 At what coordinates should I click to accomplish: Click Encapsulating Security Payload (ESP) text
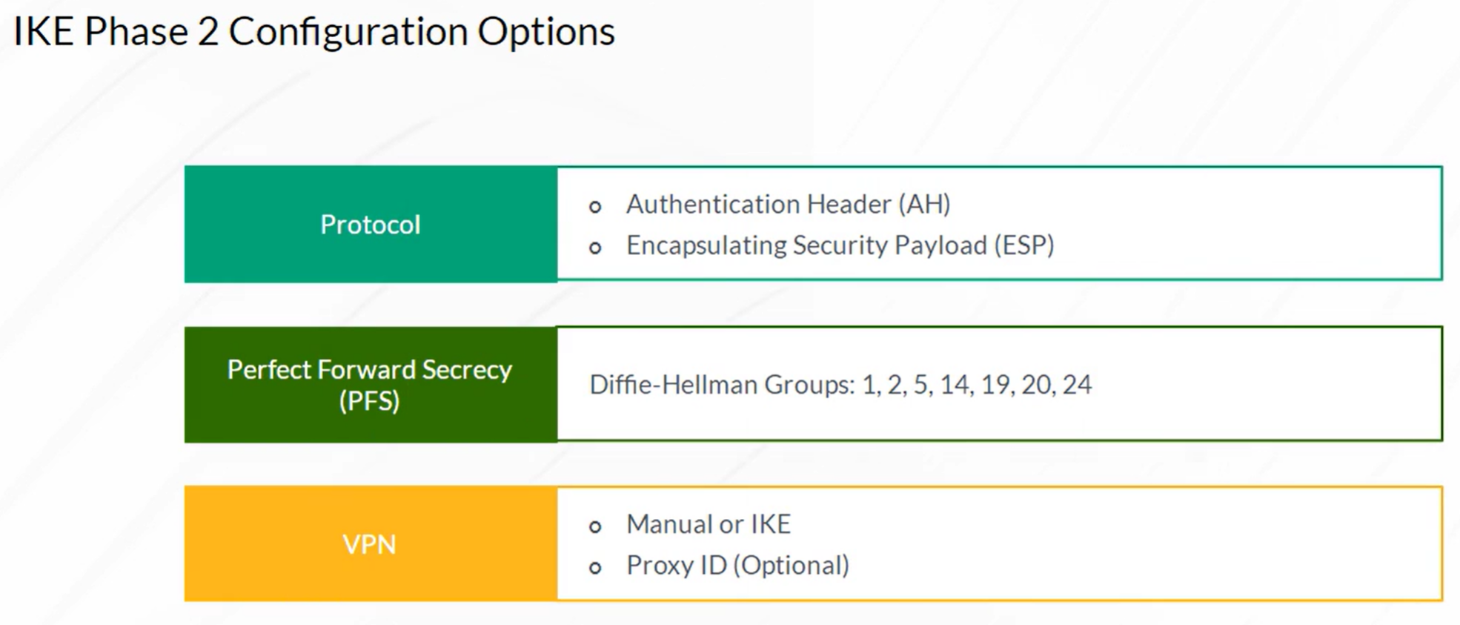point(840,245)
